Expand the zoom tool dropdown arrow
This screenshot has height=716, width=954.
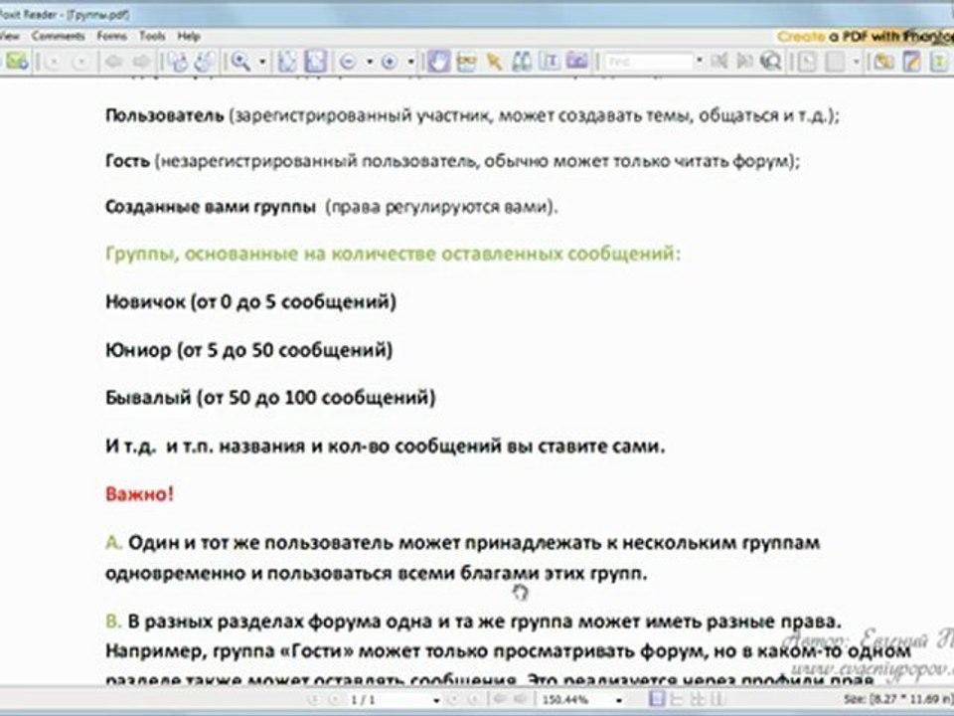tap(262, 62)
